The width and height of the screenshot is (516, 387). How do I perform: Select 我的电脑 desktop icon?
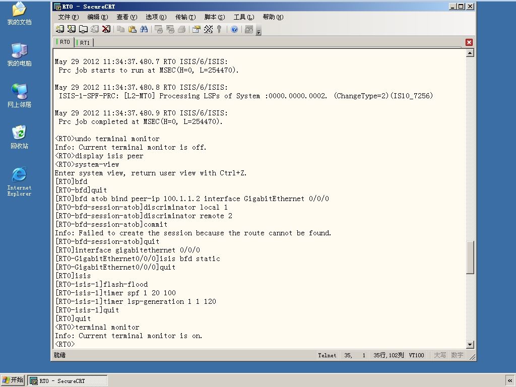(19, 54)
